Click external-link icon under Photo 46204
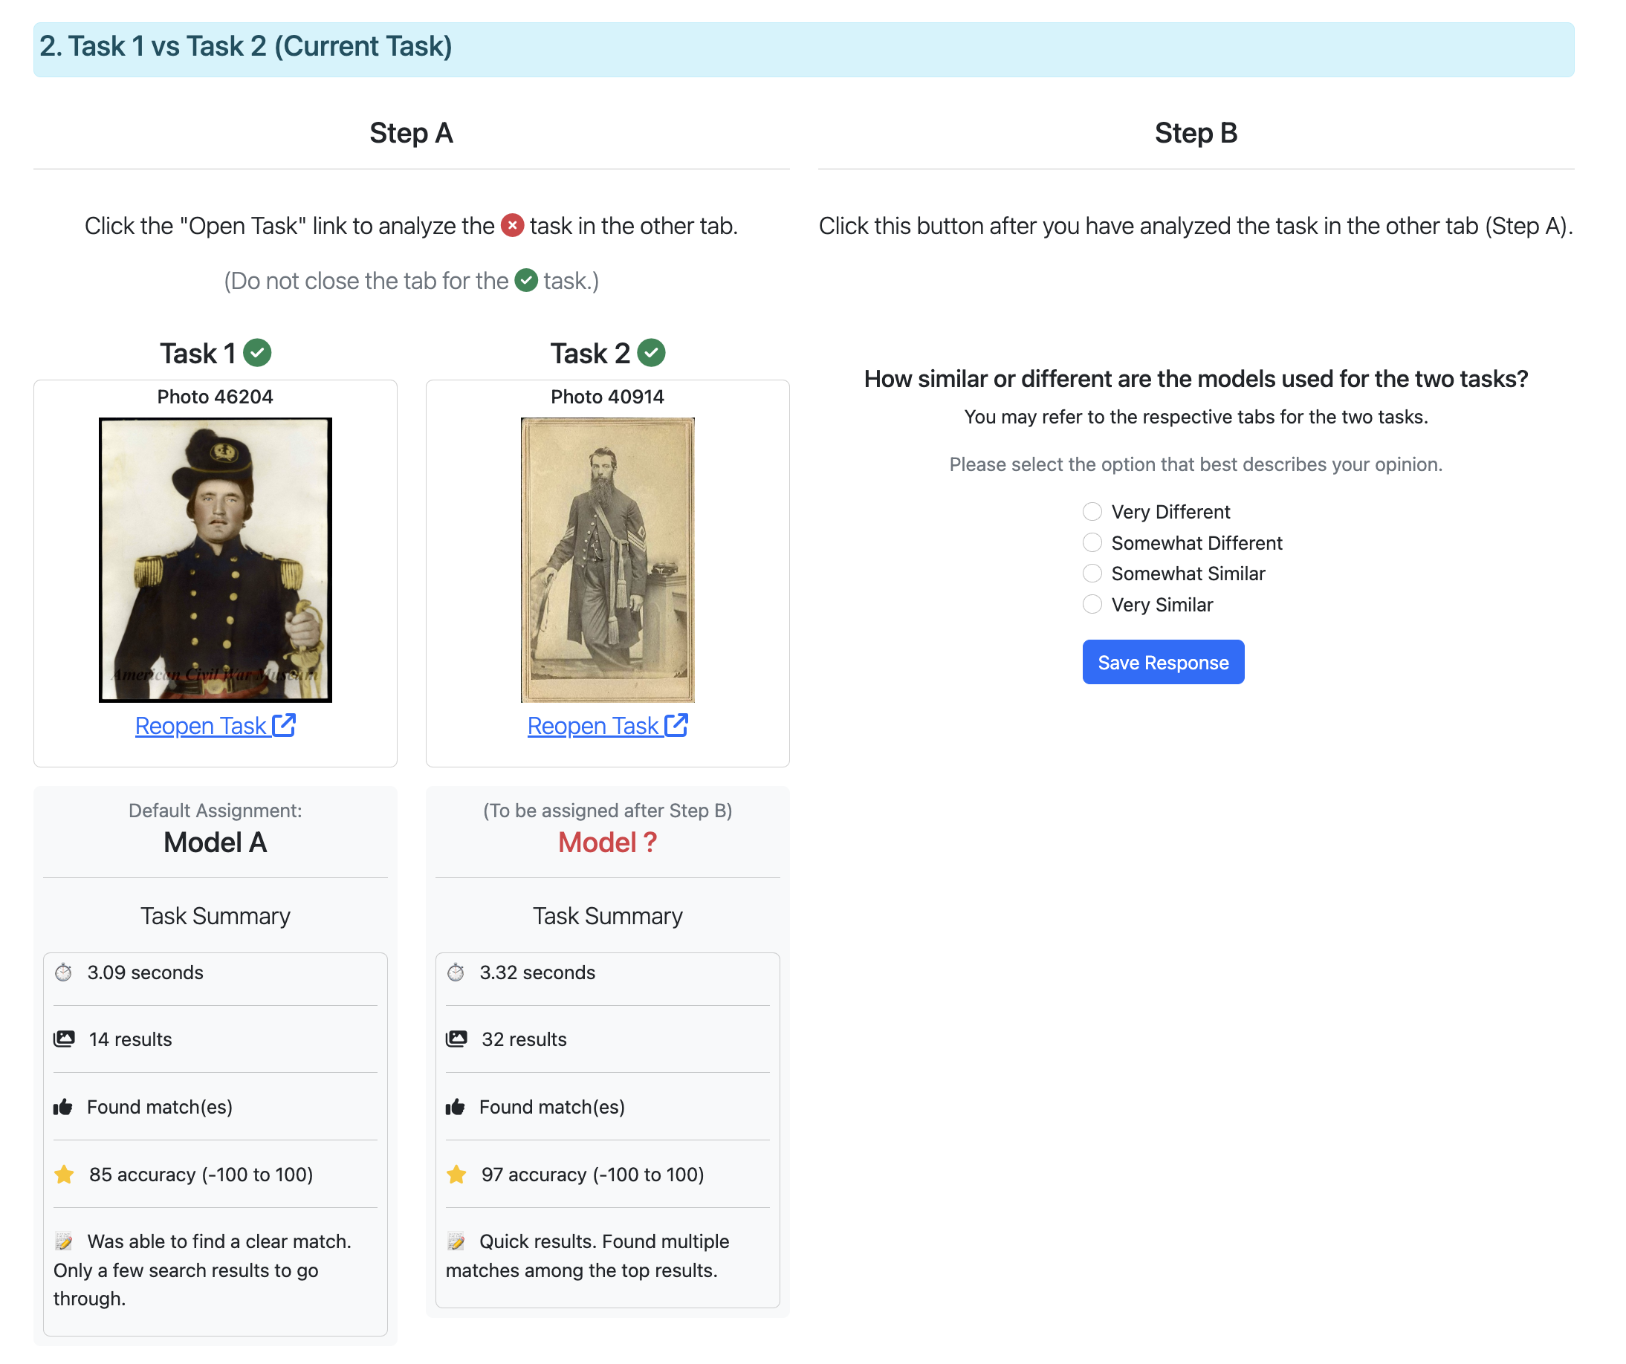1626x1364 pixels. pyautogui.click(x=284, y=725)
